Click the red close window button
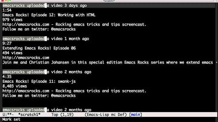The width and height of the screenshot is (218, 122). tap(2, 1)
